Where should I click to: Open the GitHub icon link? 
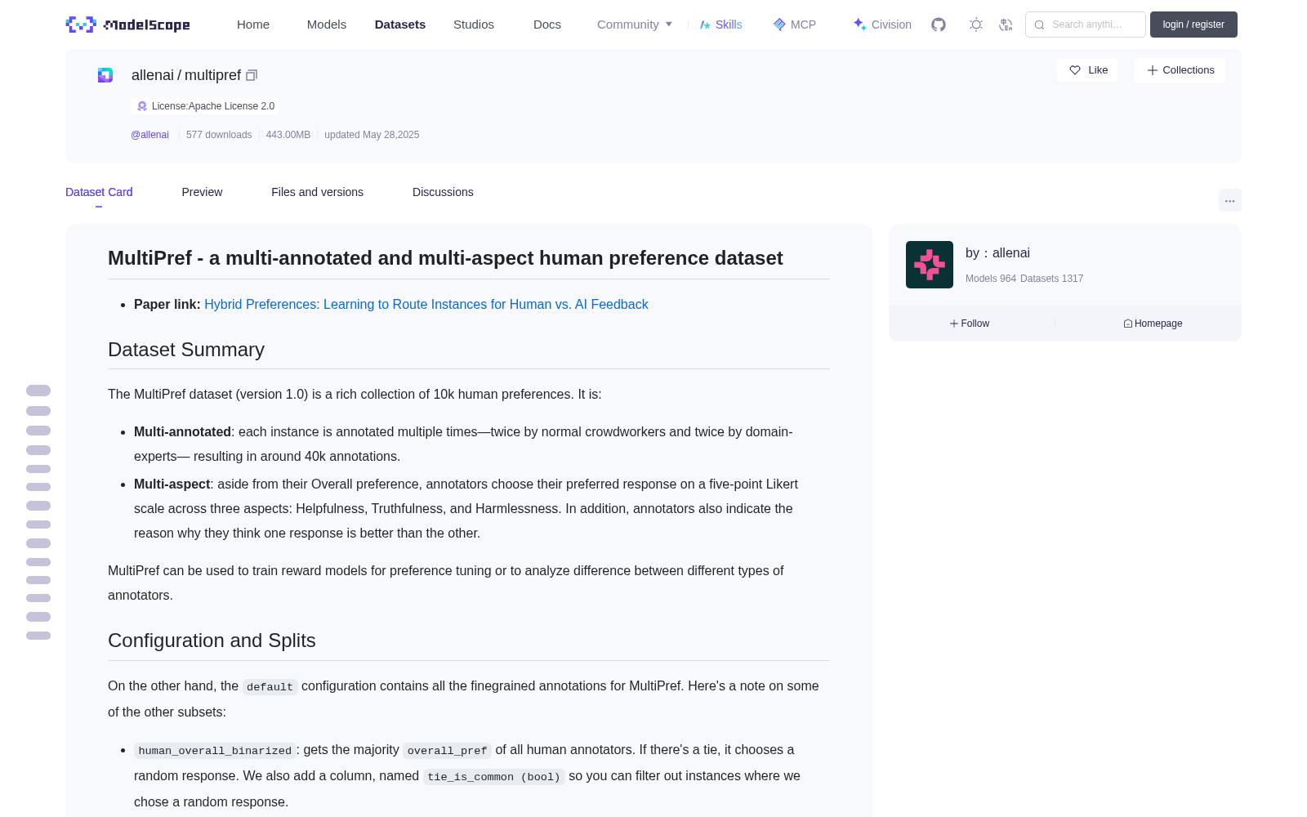[x=939, y=25]
